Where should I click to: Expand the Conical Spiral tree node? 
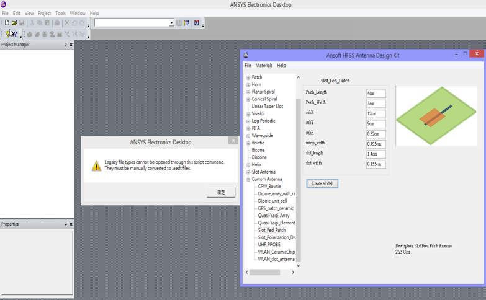248,99
